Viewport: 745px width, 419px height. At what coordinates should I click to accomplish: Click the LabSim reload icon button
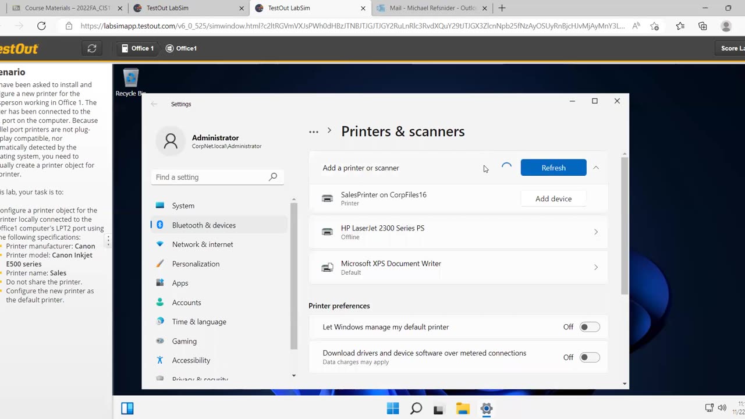(x=92, y=48)
